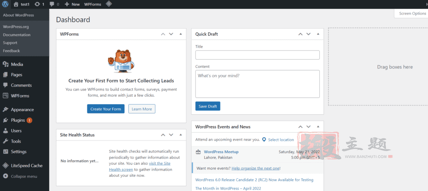Open the WordPress logo menu
This screenshot has height=191, width=428.
click(x=5, y=4)
